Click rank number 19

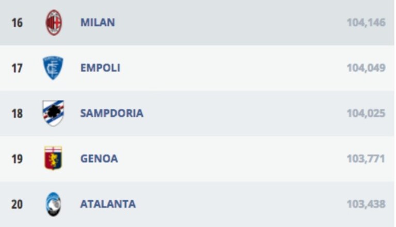pos(17,159)
